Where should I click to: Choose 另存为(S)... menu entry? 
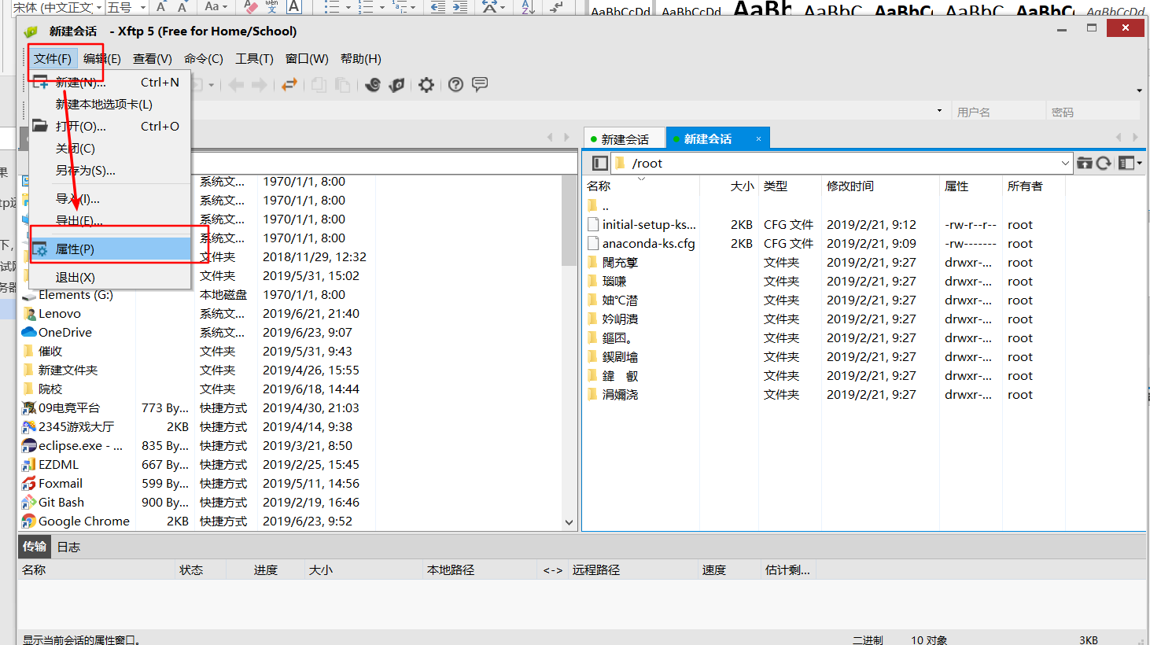click(110, 170)
